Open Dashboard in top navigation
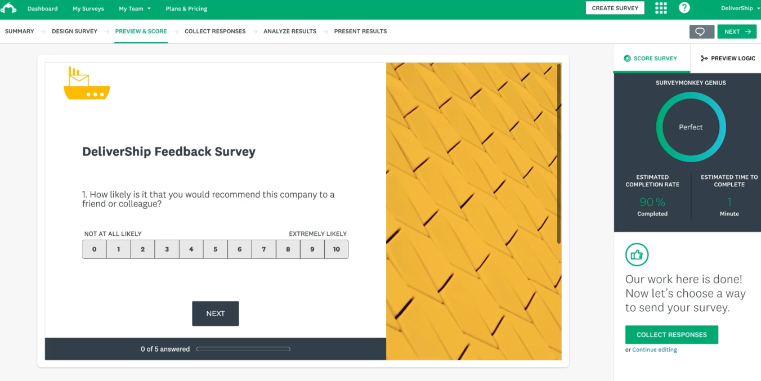Viewport: 761px width, 381px height. tap(43, 8)
